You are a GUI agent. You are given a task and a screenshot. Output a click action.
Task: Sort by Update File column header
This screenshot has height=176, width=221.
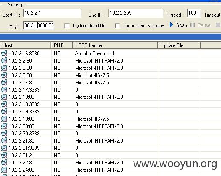click(x=179, y=45)
